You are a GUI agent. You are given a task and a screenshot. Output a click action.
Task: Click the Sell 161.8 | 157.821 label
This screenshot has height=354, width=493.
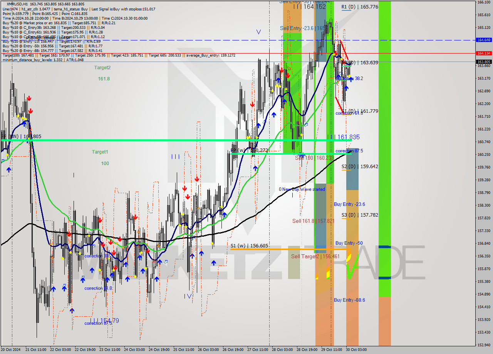coord(313,221)
